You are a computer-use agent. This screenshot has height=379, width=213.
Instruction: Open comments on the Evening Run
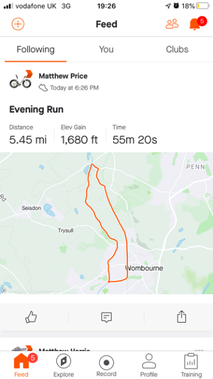coord(106,317)
